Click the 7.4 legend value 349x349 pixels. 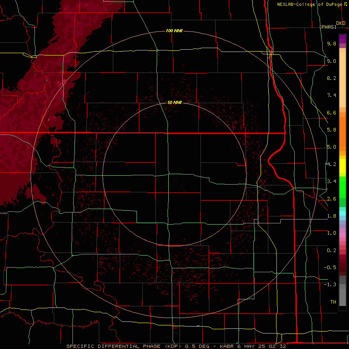tap(332, 95)
